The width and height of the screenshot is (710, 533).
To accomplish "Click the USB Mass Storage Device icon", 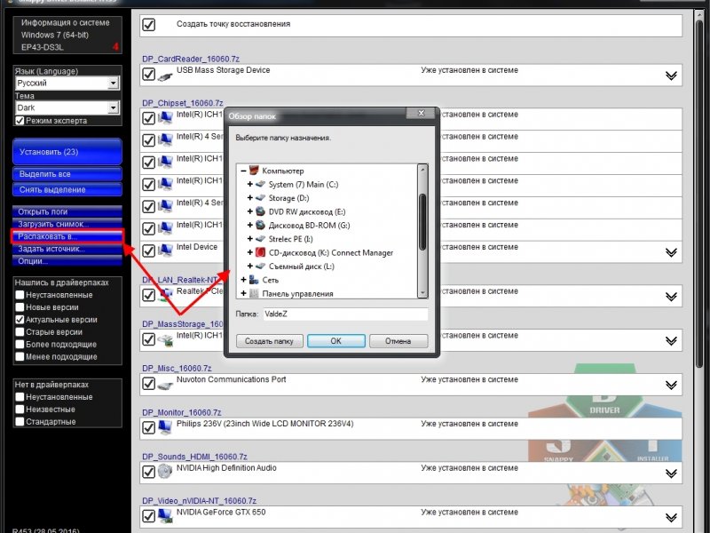I will tap(165, 76).
